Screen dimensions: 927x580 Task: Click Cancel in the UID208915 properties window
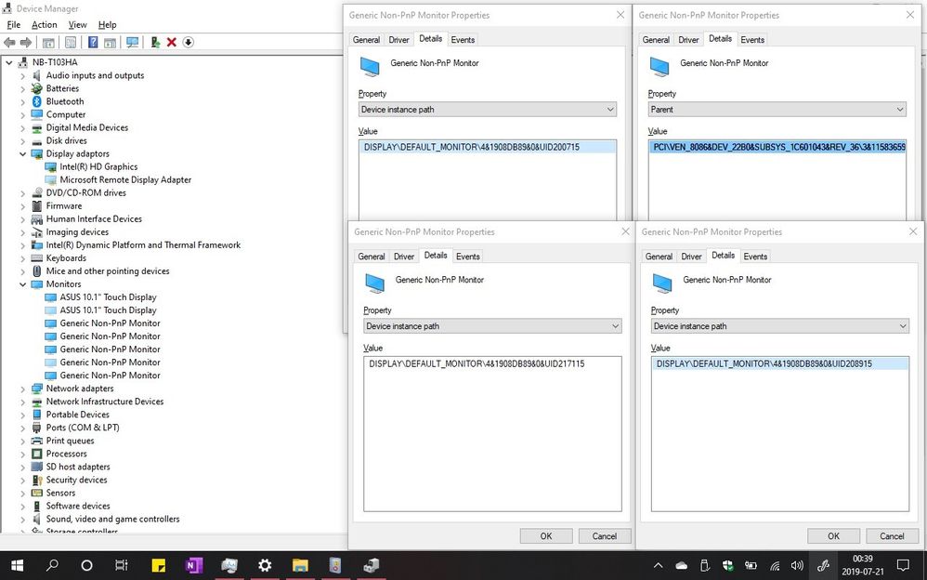tap(892, 536)
